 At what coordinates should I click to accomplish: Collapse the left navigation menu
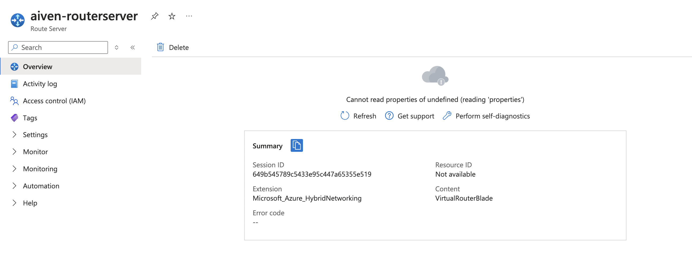133,47
